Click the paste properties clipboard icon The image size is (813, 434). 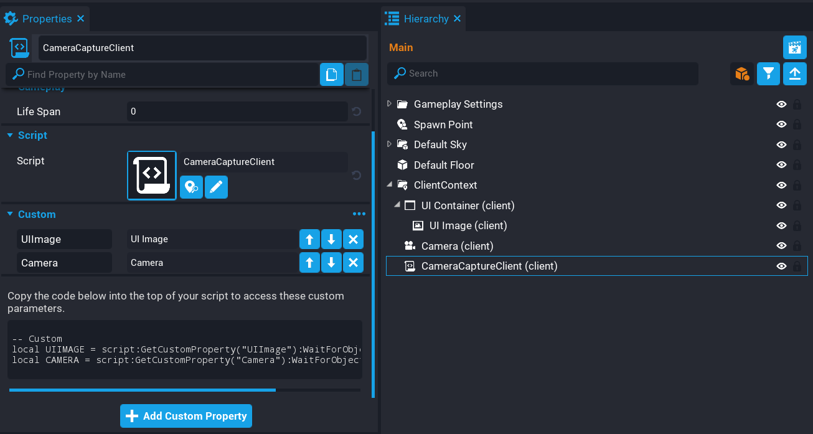pos(356,75)
